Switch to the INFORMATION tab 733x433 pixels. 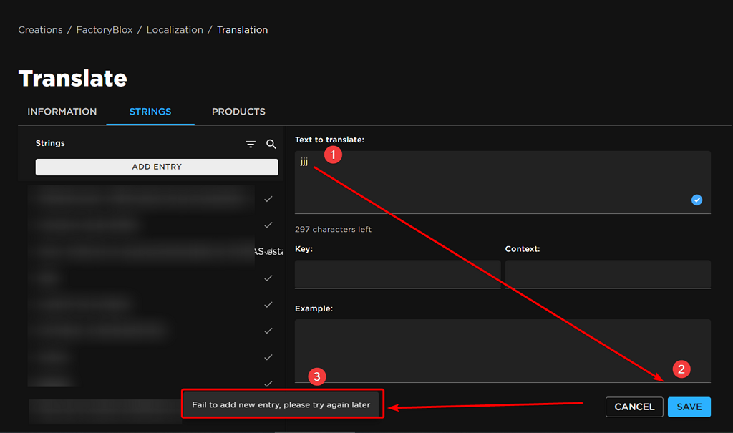click(62, 112)
